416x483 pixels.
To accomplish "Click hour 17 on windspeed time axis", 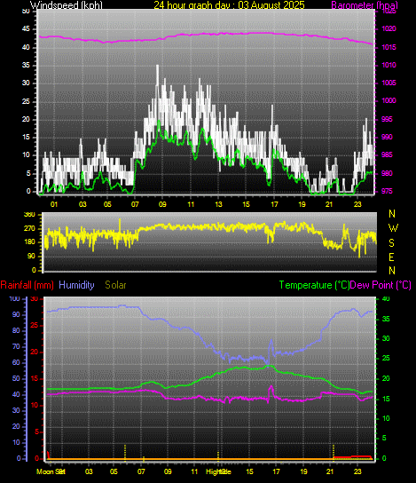I will (274, 204).
